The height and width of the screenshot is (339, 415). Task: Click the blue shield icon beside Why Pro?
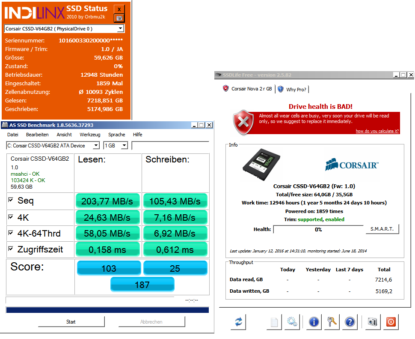click(281, 89)
